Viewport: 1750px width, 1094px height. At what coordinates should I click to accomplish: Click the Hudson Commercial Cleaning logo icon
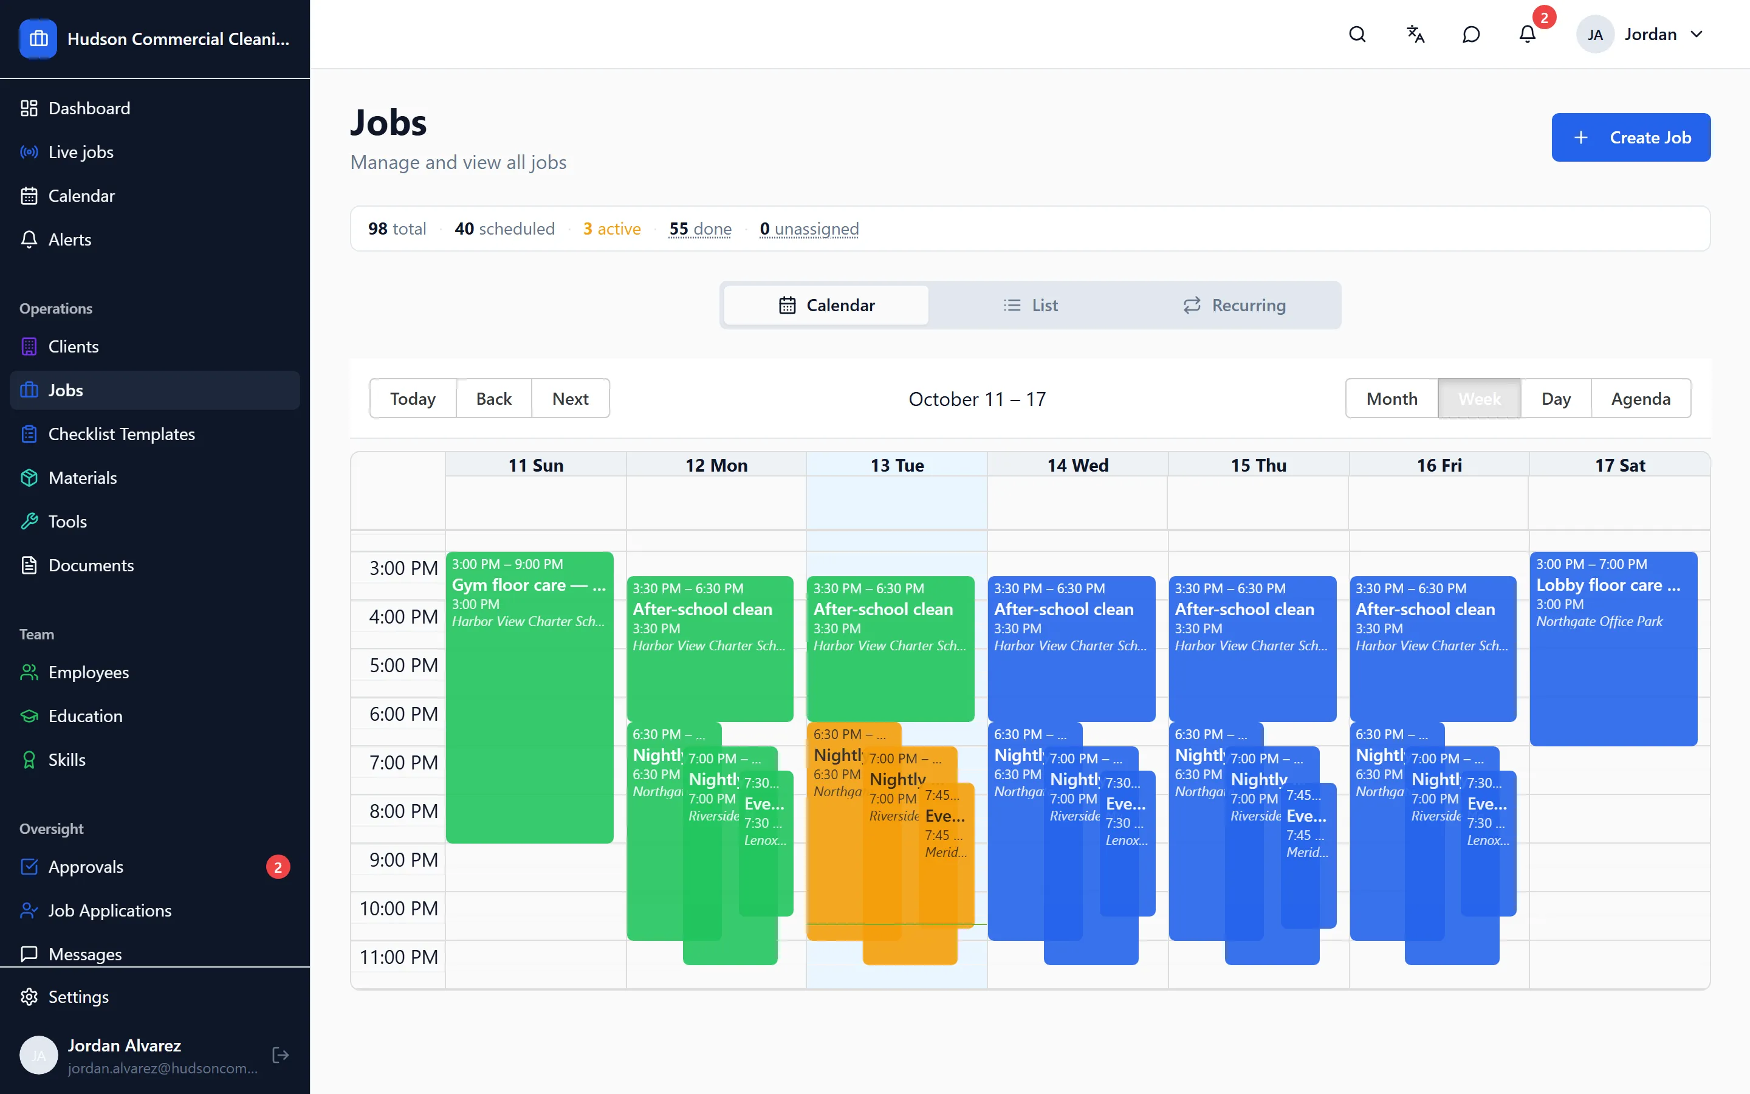click(x=38, y=38)
